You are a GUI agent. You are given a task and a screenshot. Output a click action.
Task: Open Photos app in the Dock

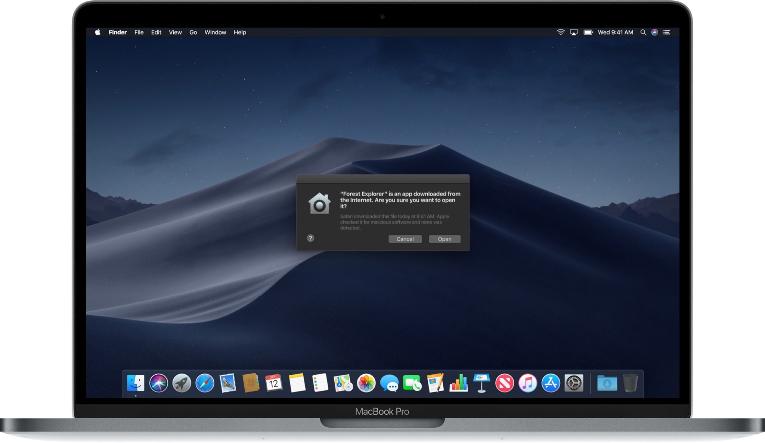[x=366, y=383]
